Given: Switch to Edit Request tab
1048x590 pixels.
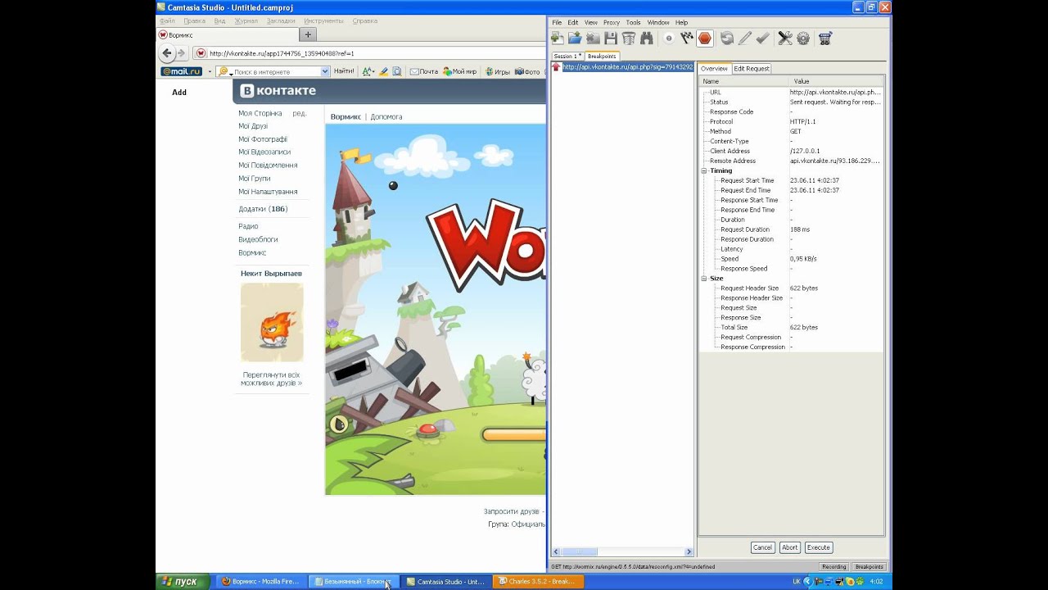Looking at the screenshot, I should point(751,69).
